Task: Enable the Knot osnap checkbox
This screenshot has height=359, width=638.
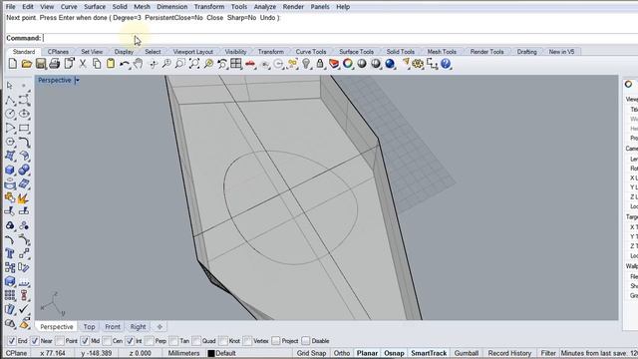Action: point(223,341)
